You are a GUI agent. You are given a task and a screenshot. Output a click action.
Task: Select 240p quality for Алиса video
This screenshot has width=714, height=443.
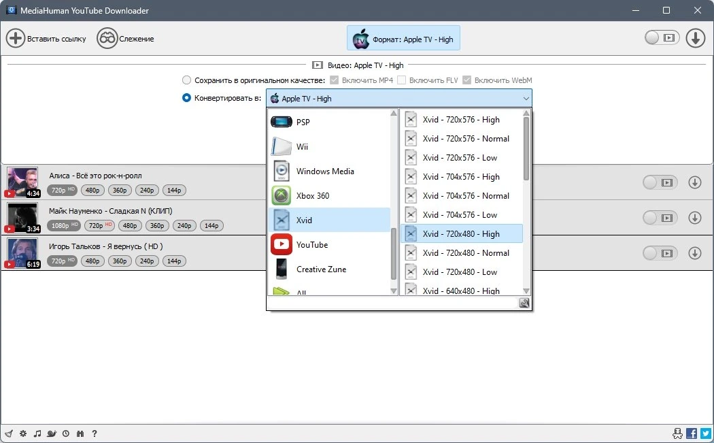pyautogui.click(x=147, y=190)
